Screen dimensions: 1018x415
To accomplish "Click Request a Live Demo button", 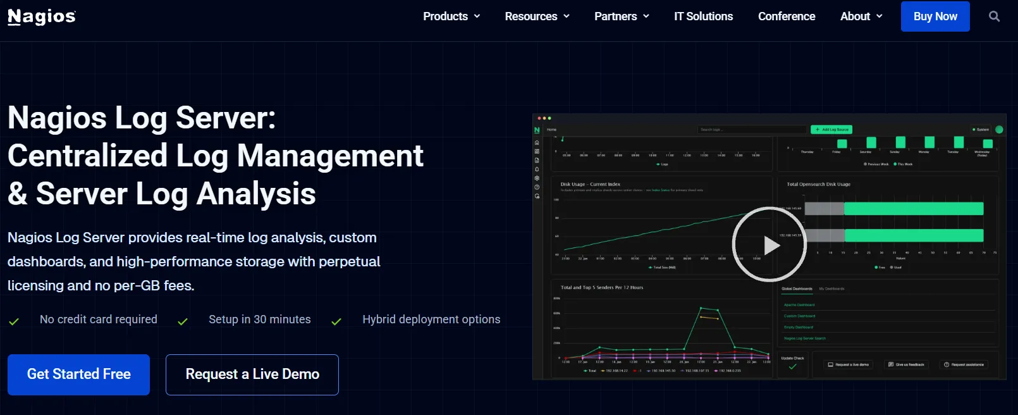I will (x=252, y=375).
